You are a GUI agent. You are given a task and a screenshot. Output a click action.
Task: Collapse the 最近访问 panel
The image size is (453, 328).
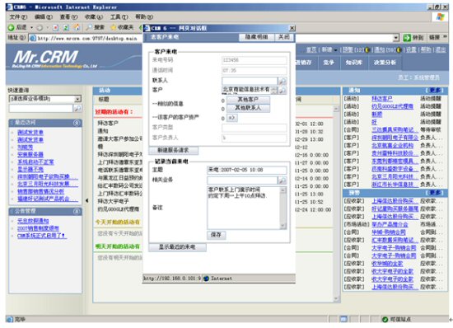point(77,123)
